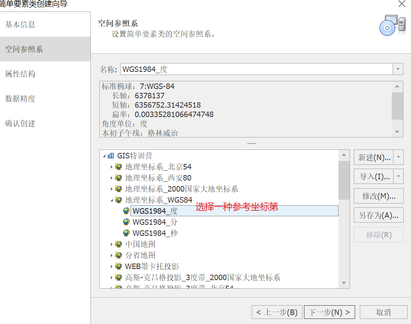The image size is (411, 324).
Task: Click the tree list scrollbar thumb
Action: (x=344, y=181)
